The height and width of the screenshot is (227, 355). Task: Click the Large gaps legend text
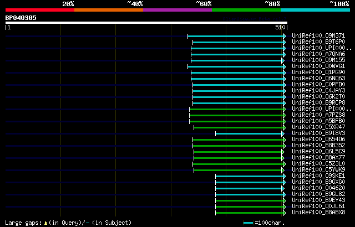(68, 223)
